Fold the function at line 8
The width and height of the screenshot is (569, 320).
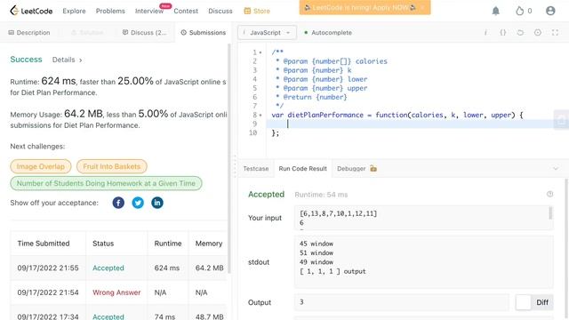click(260, 115)
